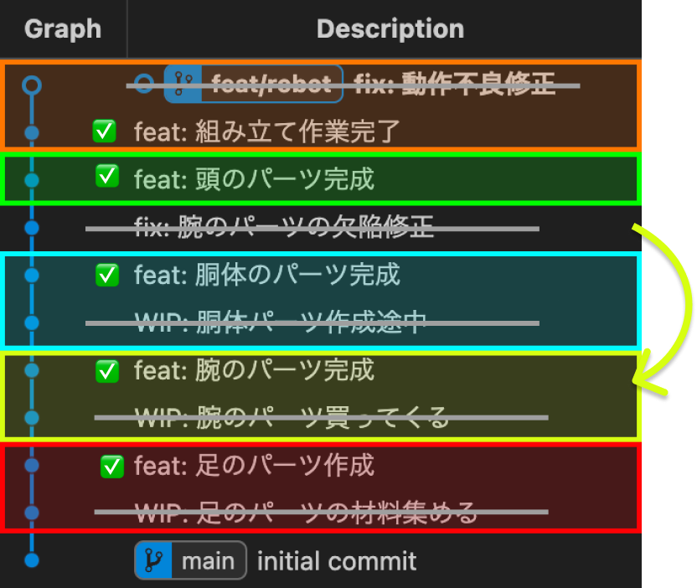Click the main branch icon
The height and width of the screenshot is (588, 697).
[x=154, y=560]
